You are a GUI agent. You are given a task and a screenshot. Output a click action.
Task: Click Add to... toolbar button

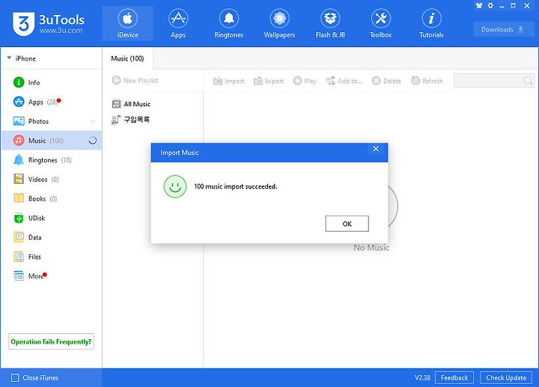point(344,81)
